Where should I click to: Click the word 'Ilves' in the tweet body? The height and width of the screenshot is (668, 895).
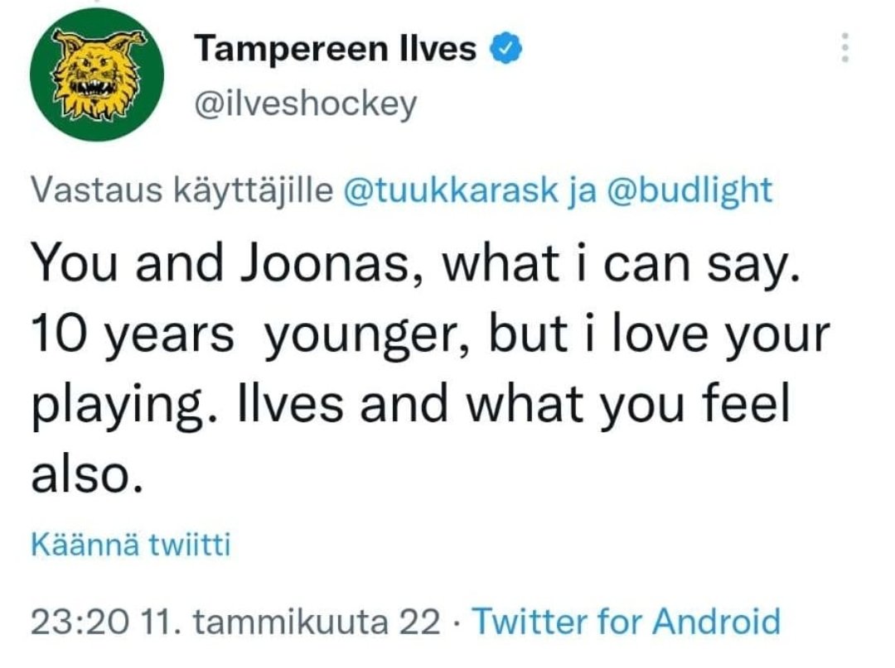[x=290, y=404]
